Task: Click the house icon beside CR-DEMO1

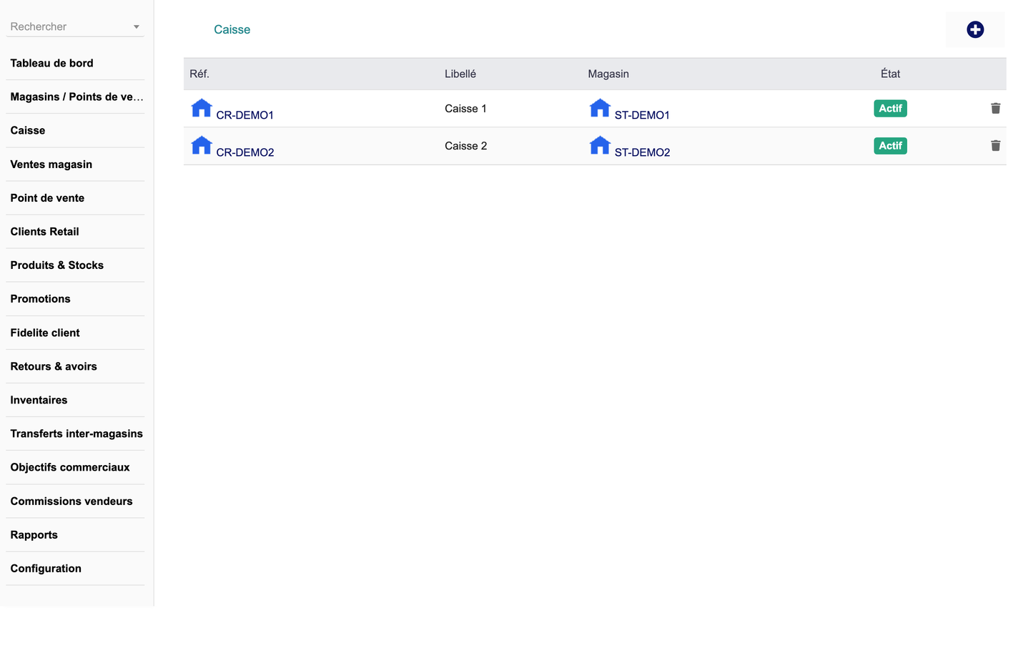Action: 202,108
